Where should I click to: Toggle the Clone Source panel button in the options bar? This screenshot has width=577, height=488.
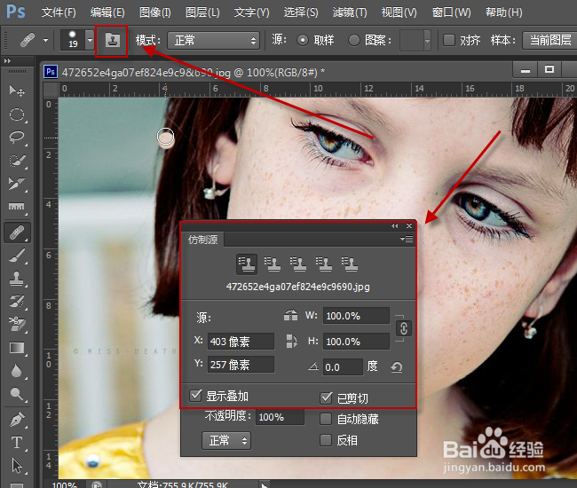pyautogui.click(x=112, y=40)
